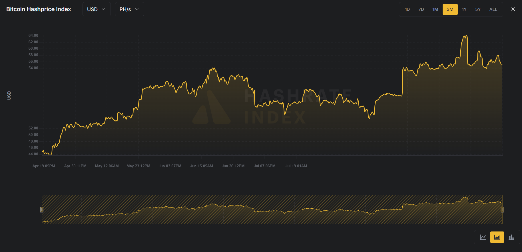Click the 64.00 y-axis label

pos(33,35)
